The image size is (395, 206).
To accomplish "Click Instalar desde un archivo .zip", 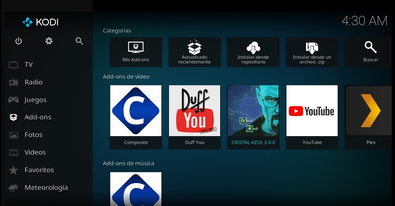I will [x=312, y=52].
